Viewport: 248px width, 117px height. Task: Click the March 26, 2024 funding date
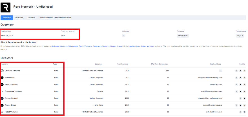(x=7, y=36)
